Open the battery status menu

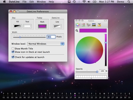coord(94,2)
